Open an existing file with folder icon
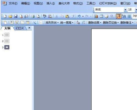 10,17
